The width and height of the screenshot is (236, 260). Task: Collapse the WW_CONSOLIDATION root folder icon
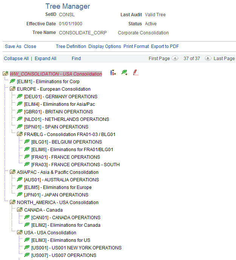(5, 73)
